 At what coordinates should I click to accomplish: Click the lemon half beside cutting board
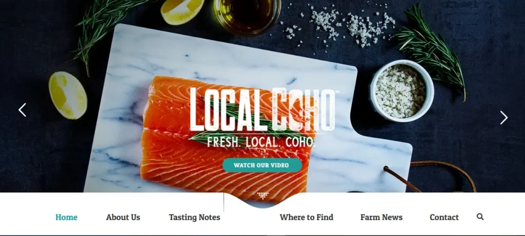[x=68, y=95]
